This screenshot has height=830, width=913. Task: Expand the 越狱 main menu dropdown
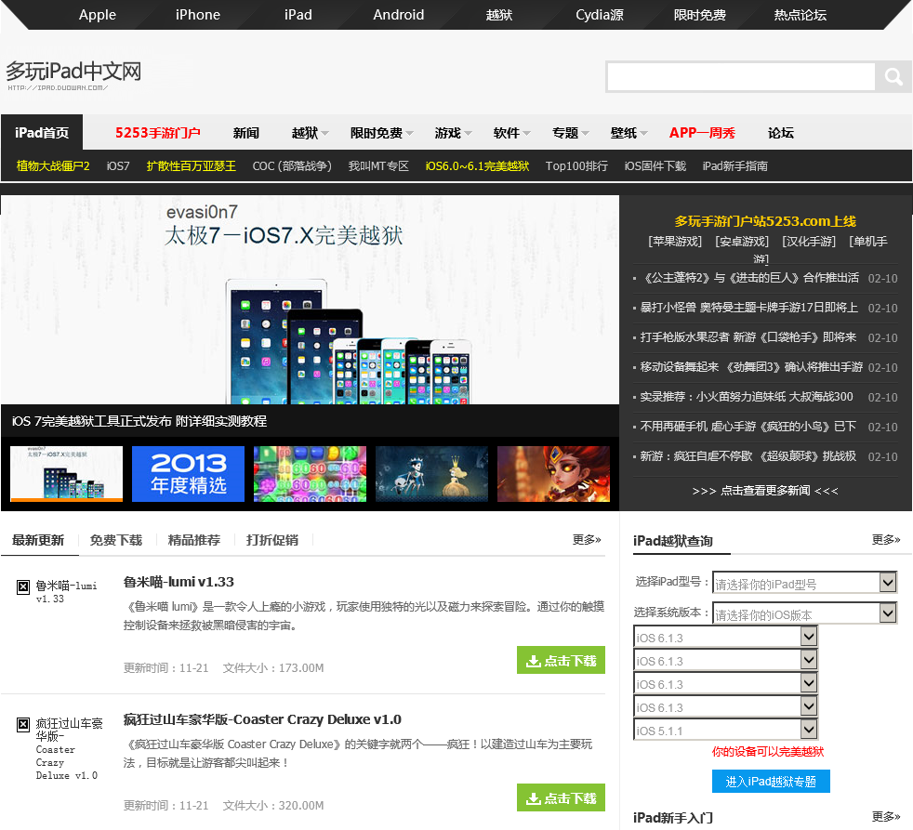(x=310, y=133)
